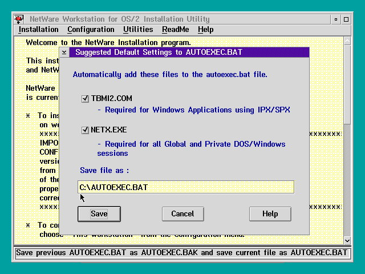Click the status bar AUTOEXEC.BAK message

[x=183, y=253]
